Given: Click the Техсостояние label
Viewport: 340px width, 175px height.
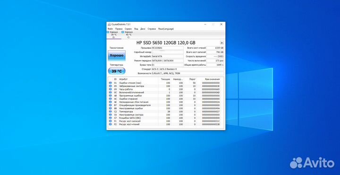Looking at the screenshot, I should (117, 48).
